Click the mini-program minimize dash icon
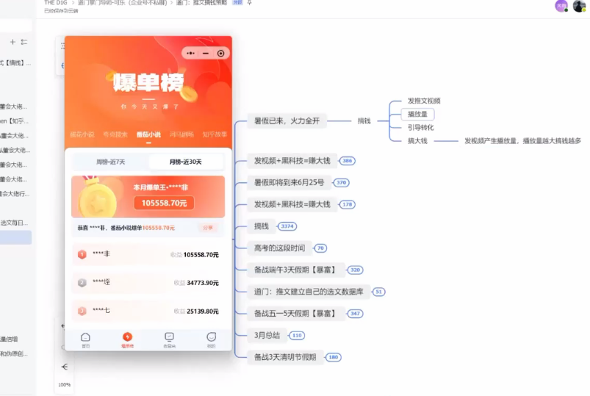 [x=206, y=53]
